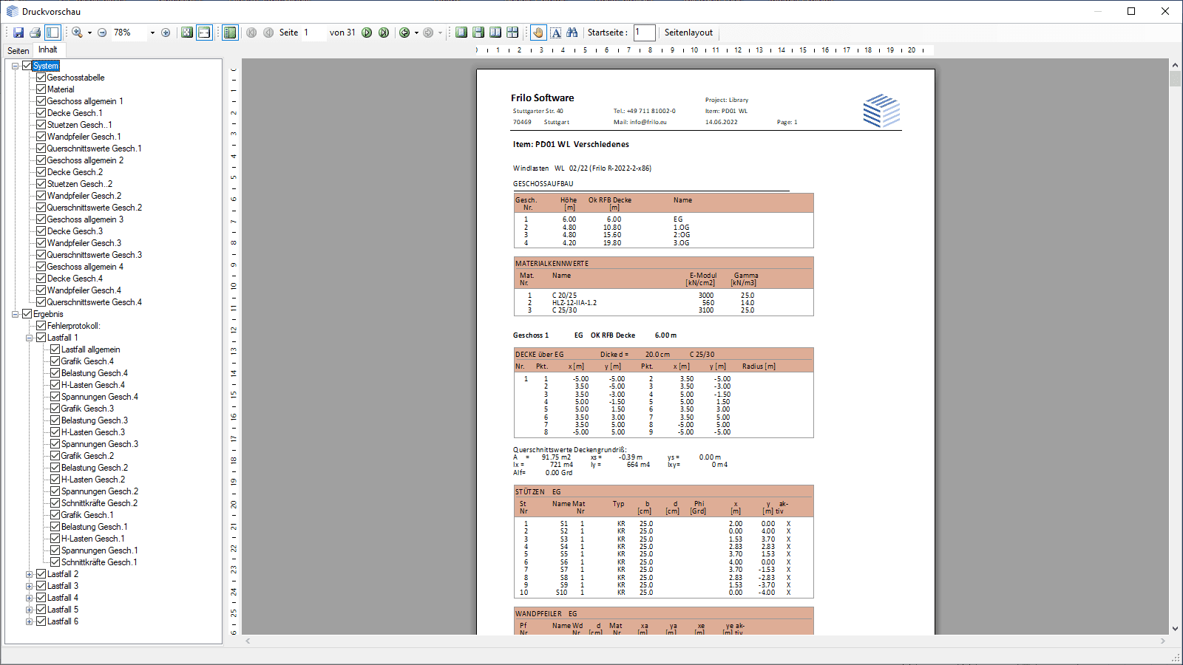Collapse the Ergebnis tree node
Screen dimensions: 1183x665
pyautogui.click(x=15, y=314)
